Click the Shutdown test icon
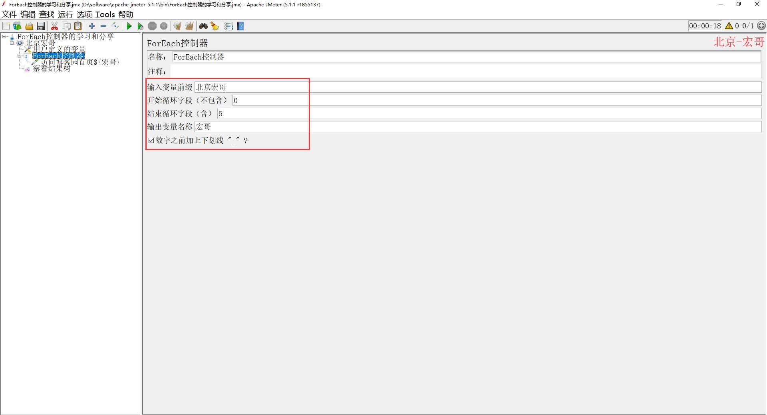This screenshot has height=415, width=767. pyautogui.click(x=164, y=26)
